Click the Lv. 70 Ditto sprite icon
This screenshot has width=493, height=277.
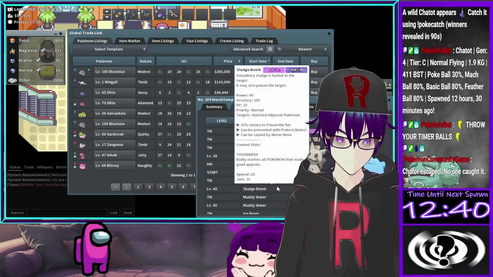[x=82, y=103]
